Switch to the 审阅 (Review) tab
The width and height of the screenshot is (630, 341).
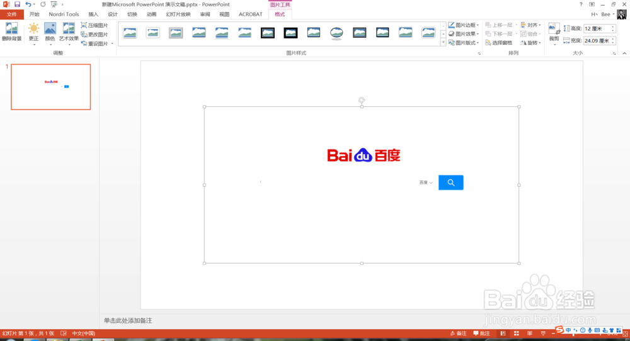click(205, 14)
